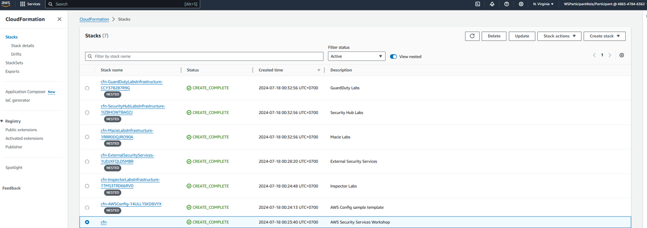
Task: Click the 'AWS Config sample template' description
Action: pos(357,207)
